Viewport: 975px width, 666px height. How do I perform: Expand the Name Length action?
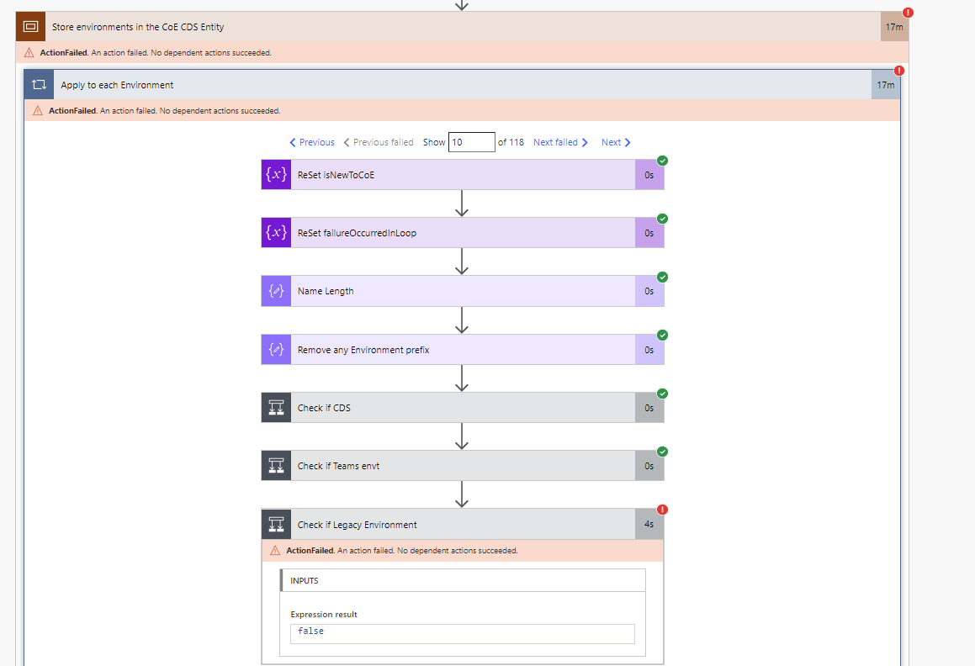pyautogui.click(x=463, y=291)
